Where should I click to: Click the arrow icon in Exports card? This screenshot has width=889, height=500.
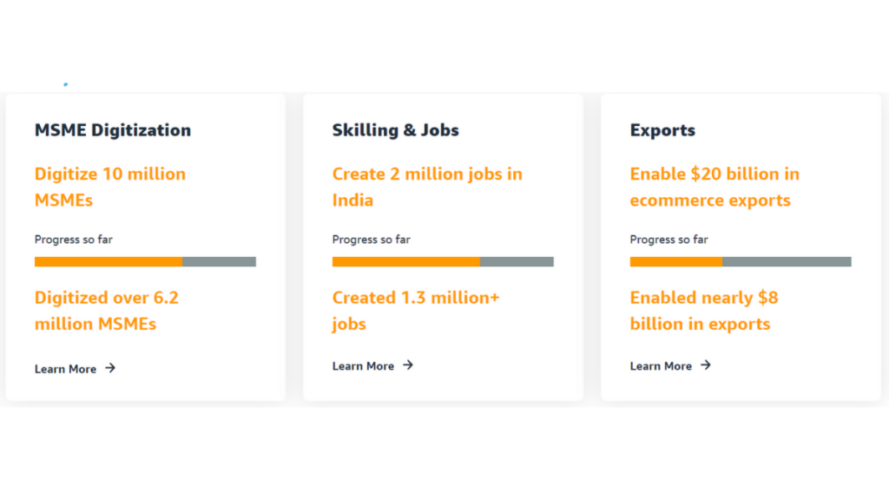tap(705, 365)
